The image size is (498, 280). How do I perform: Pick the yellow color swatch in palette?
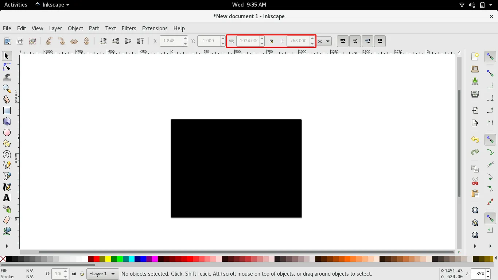108,259
